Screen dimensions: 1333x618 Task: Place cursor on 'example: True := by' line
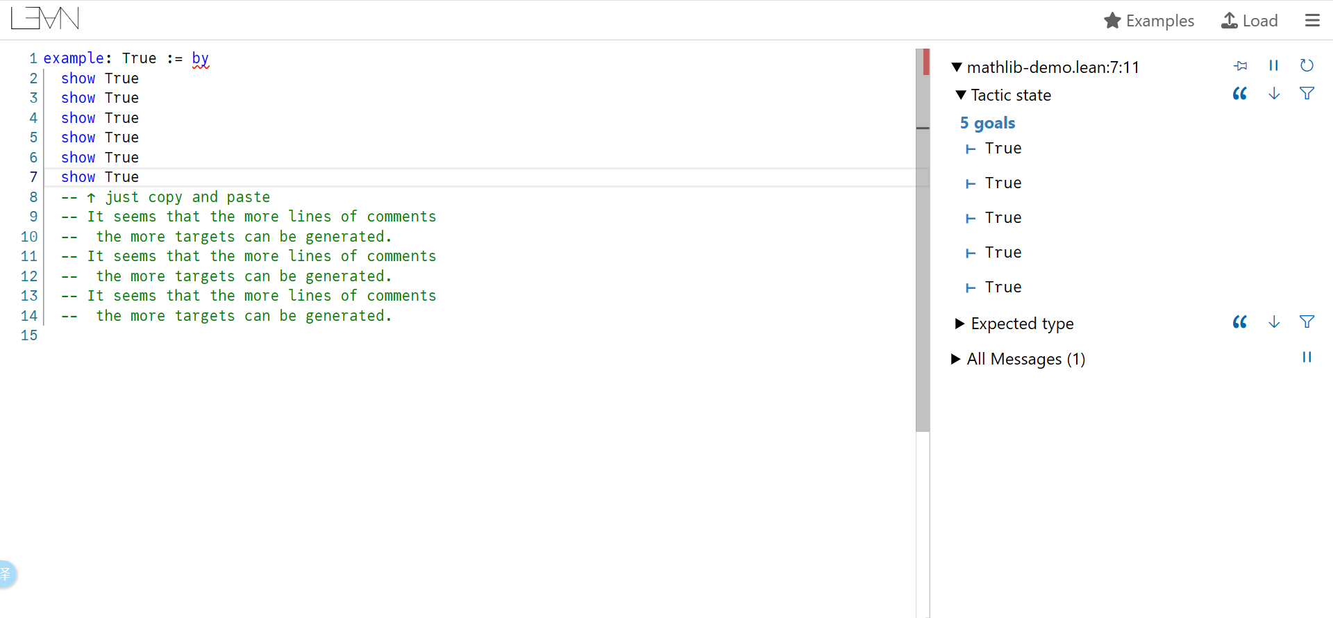(x=126, y=58)
